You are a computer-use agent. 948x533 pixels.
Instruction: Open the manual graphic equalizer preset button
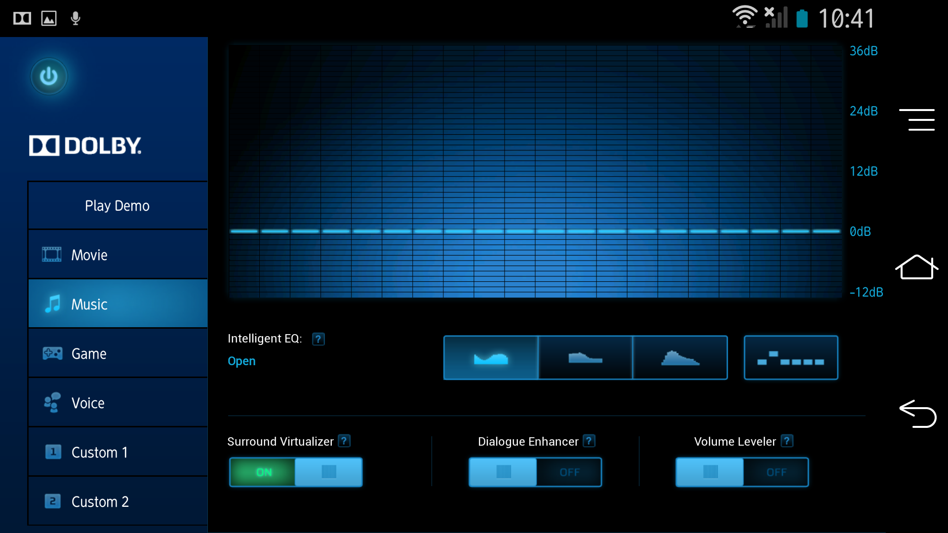(791, 358)
